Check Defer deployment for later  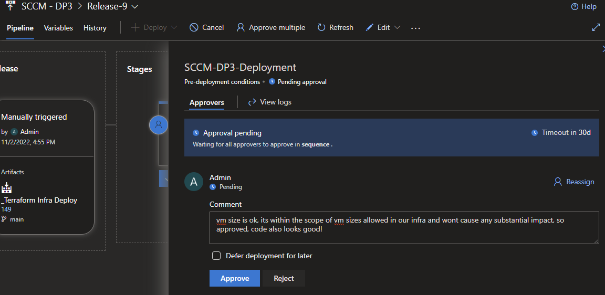coord(216,256)
